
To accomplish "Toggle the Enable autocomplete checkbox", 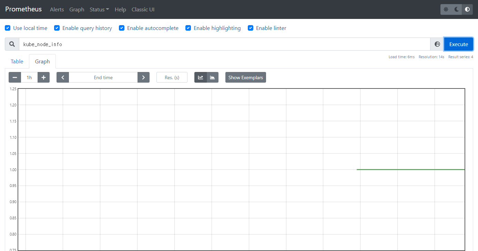I will click(122, 28).
